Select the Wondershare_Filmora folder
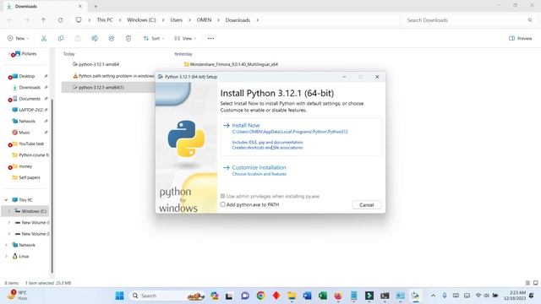This screenshot has height=304, width=541. point(233,64)
